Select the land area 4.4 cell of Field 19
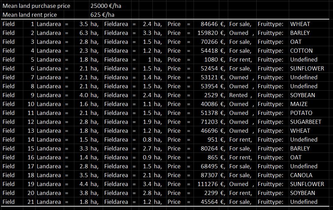Viewport: 333px width, 210px height. [x=83, y=184]
